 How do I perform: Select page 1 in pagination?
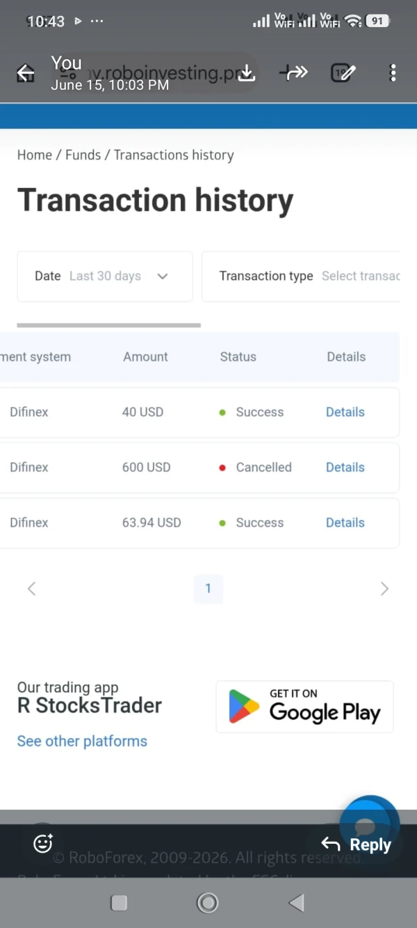click(x=208, y=589)
